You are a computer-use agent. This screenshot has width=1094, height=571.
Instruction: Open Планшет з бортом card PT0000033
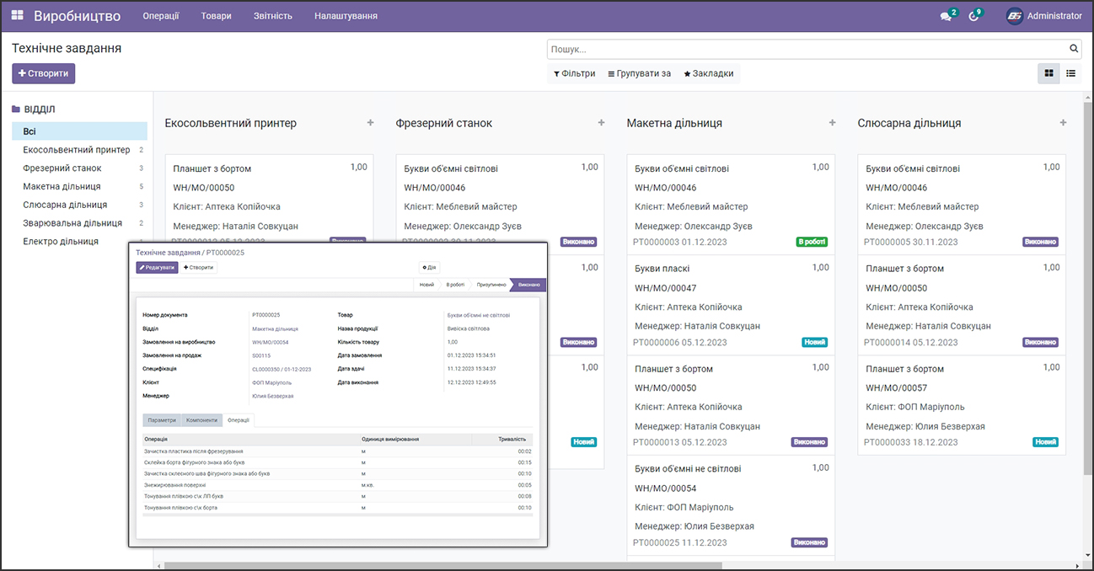click(x=963, y=405)
